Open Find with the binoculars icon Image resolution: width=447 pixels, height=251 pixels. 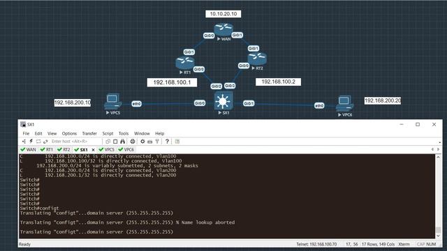click(123, 142)
